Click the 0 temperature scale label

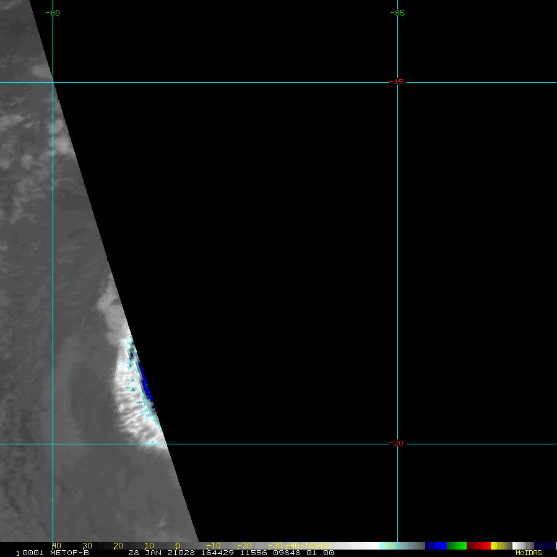pos(178,546)
